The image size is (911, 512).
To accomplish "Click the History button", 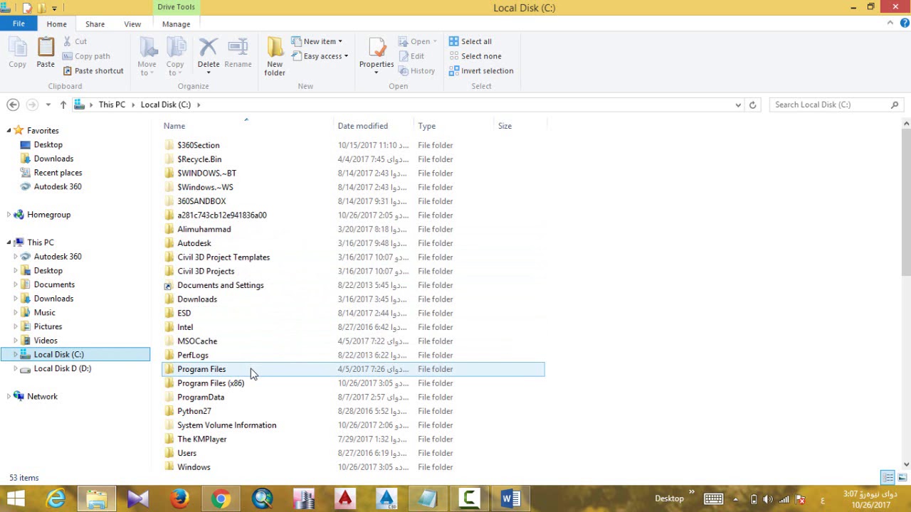I will tap(416, 70).
